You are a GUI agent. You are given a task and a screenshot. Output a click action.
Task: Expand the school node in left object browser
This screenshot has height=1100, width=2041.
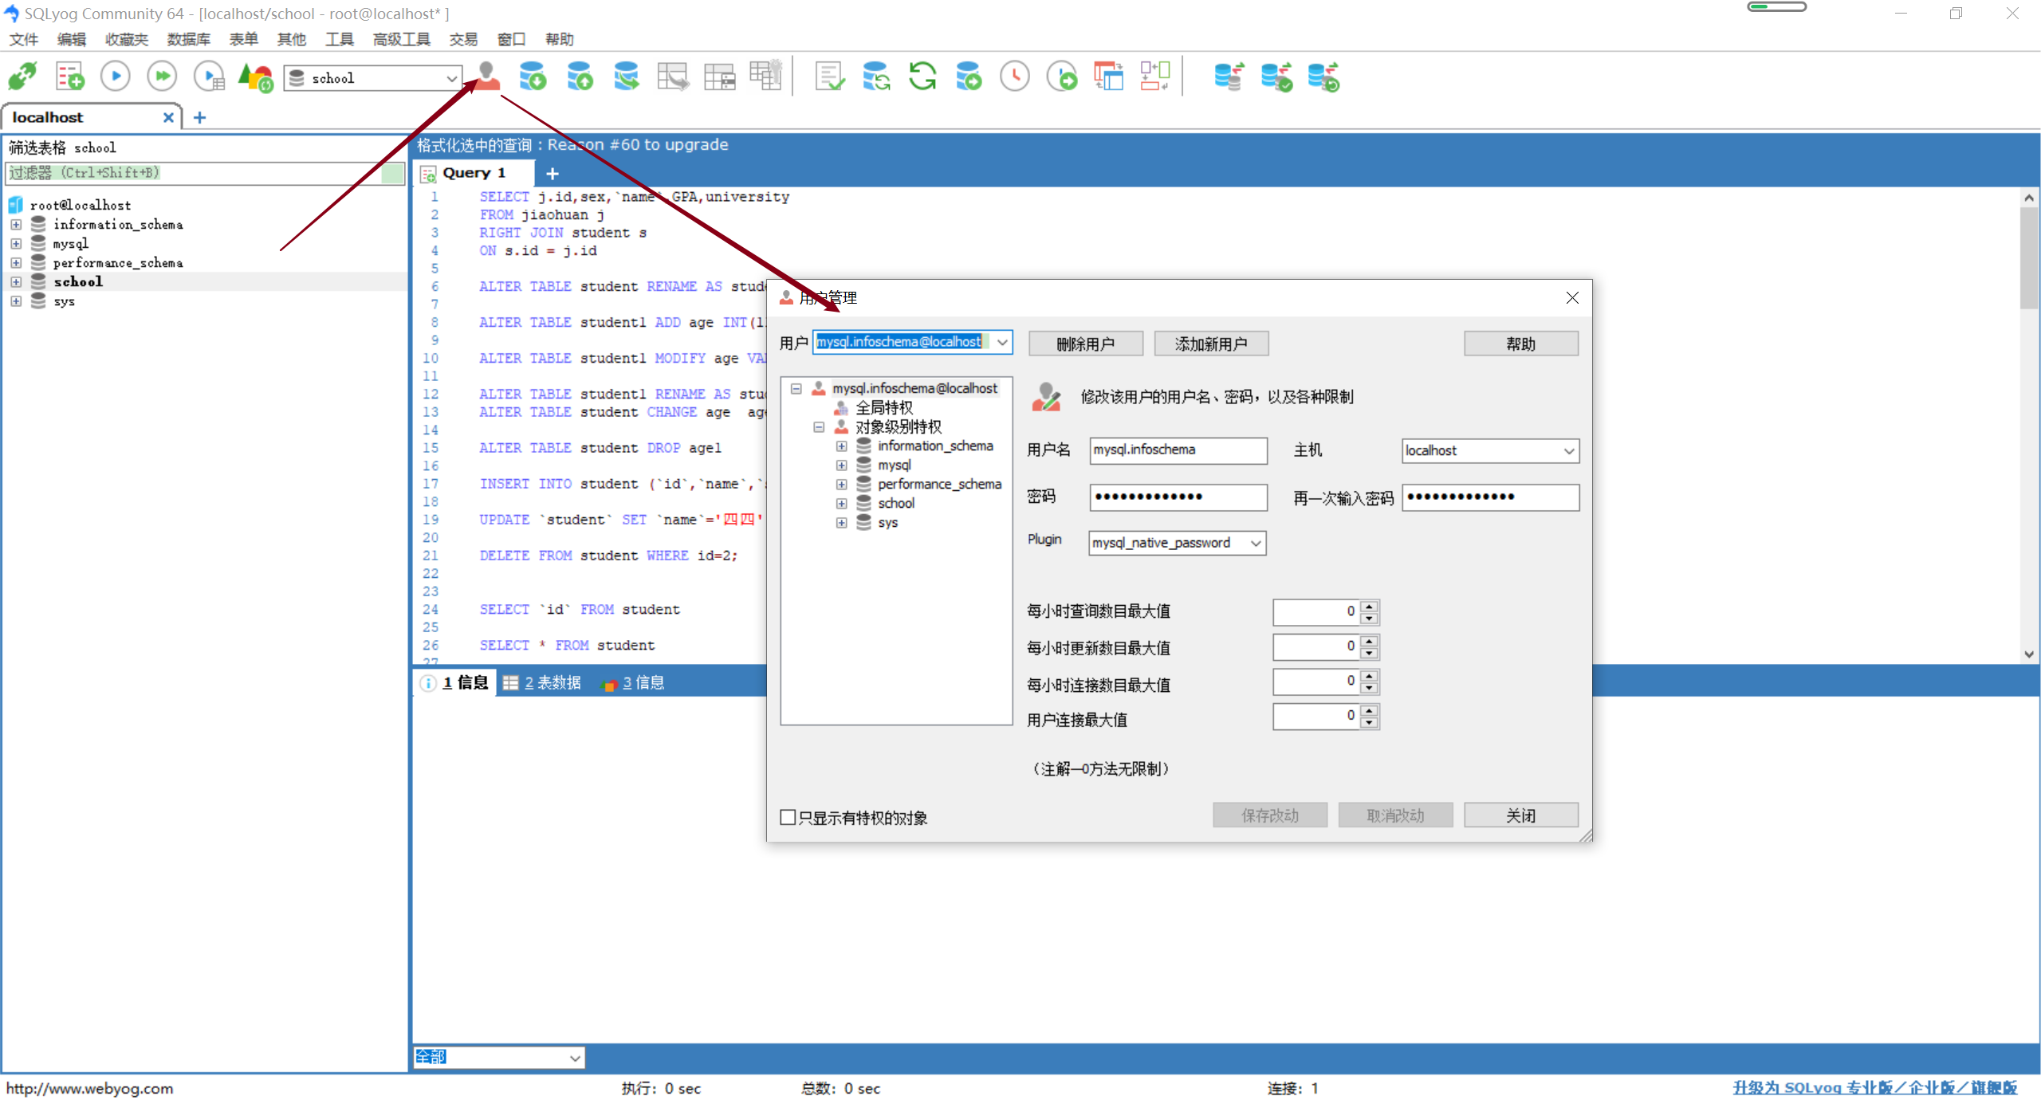click(16, 282)
